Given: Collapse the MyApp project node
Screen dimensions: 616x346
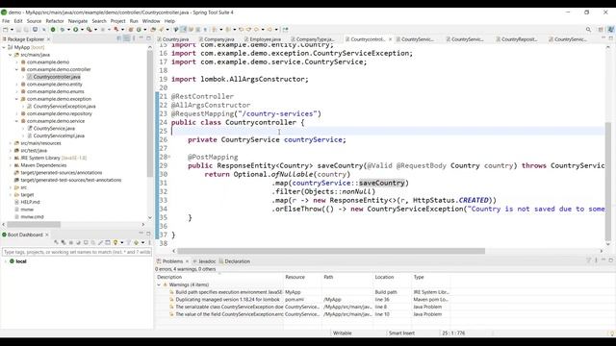Looking at the screenshot, I should (x=4, y=47).
